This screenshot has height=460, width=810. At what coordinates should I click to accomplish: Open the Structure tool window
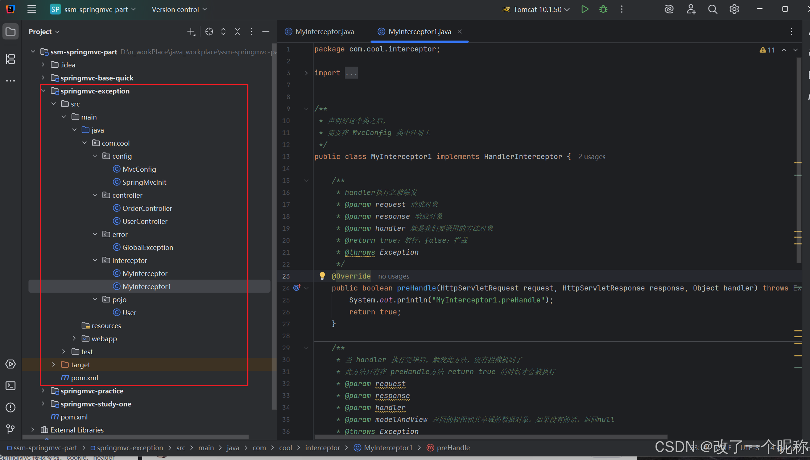(x=11, y=59)
